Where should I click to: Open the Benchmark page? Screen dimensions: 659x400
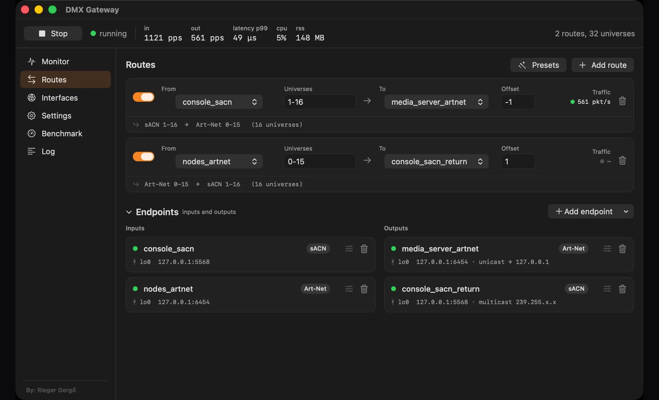66,133
